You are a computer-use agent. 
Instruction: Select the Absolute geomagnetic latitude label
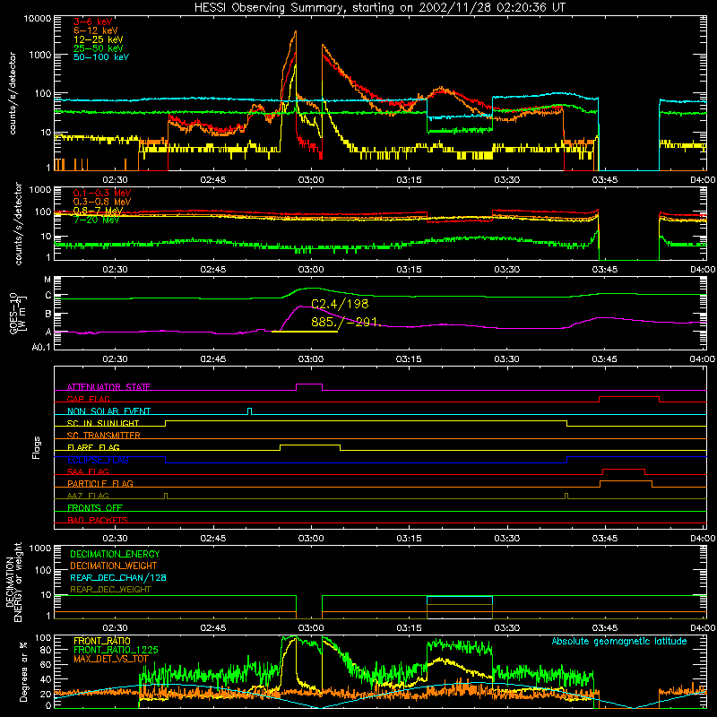tap(619, 642)
